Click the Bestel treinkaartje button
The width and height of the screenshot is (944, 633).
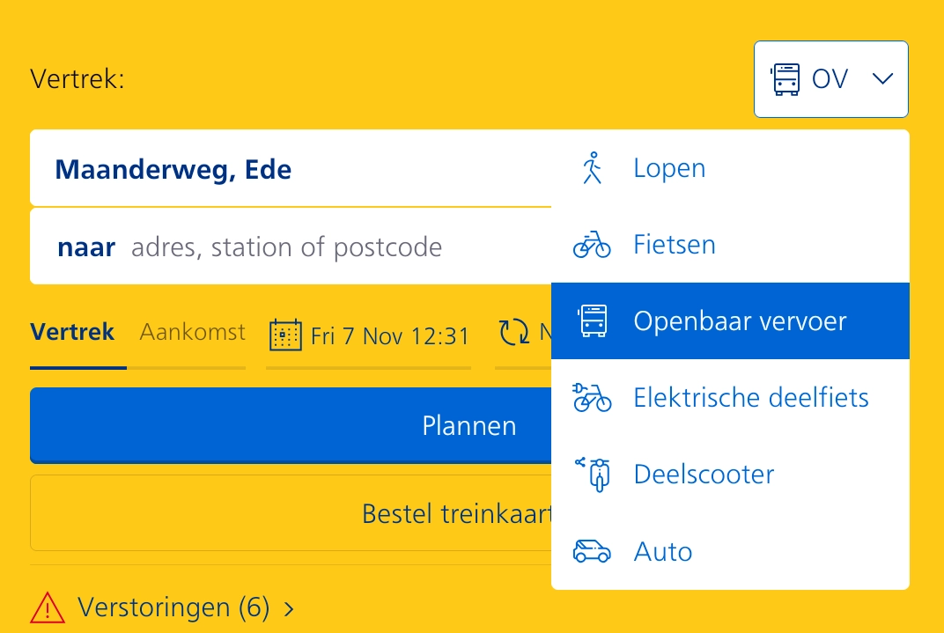pos(291,513)
